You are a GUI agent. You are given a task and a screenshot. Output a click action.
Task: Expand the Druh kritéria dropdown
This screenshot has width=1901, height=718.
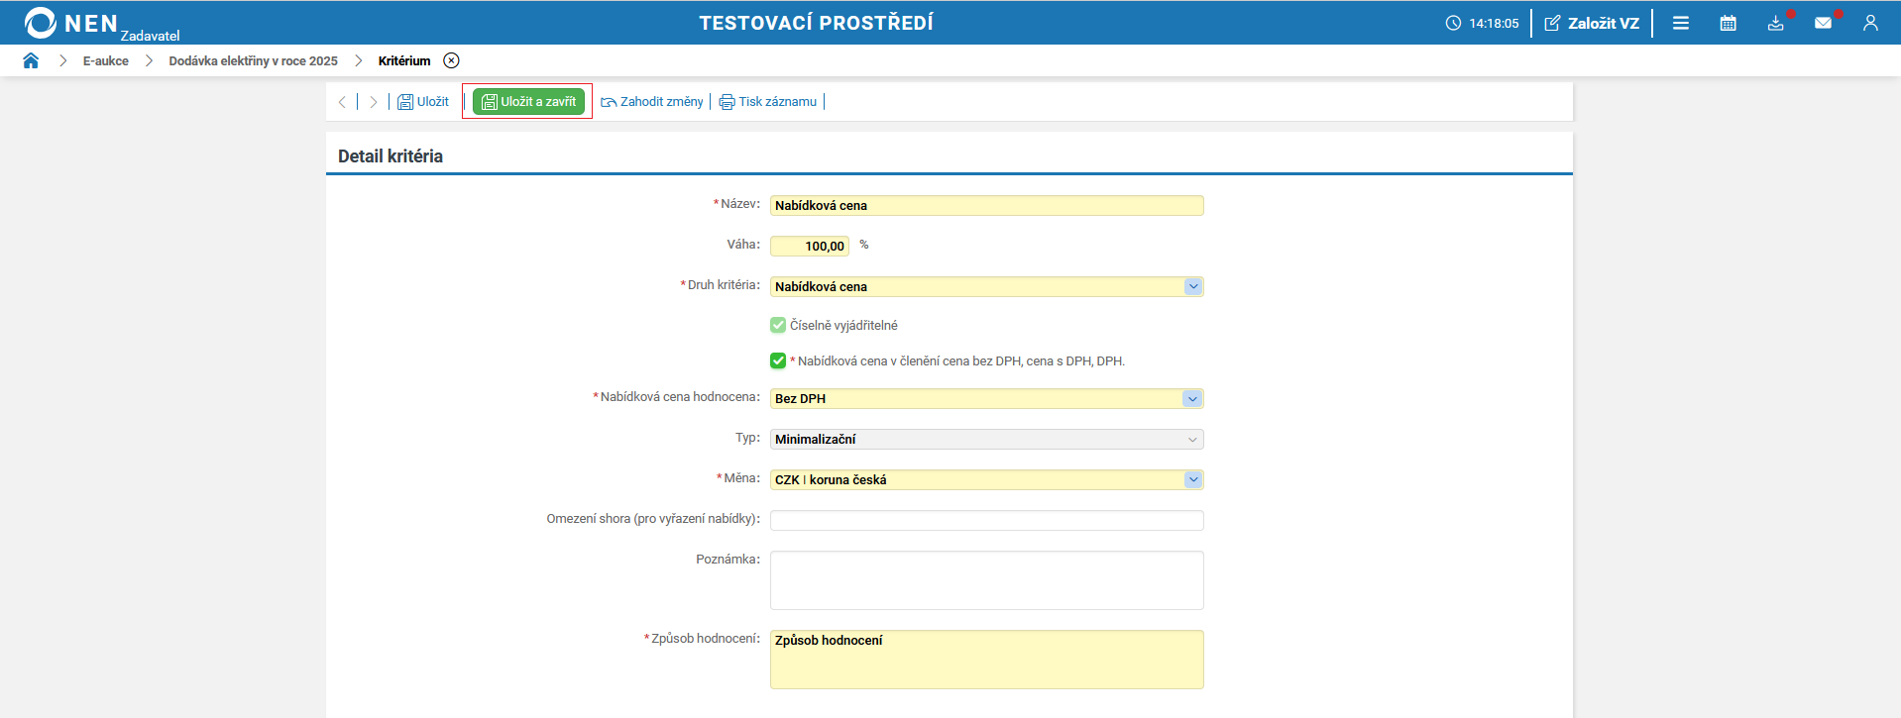[1192, 286]
